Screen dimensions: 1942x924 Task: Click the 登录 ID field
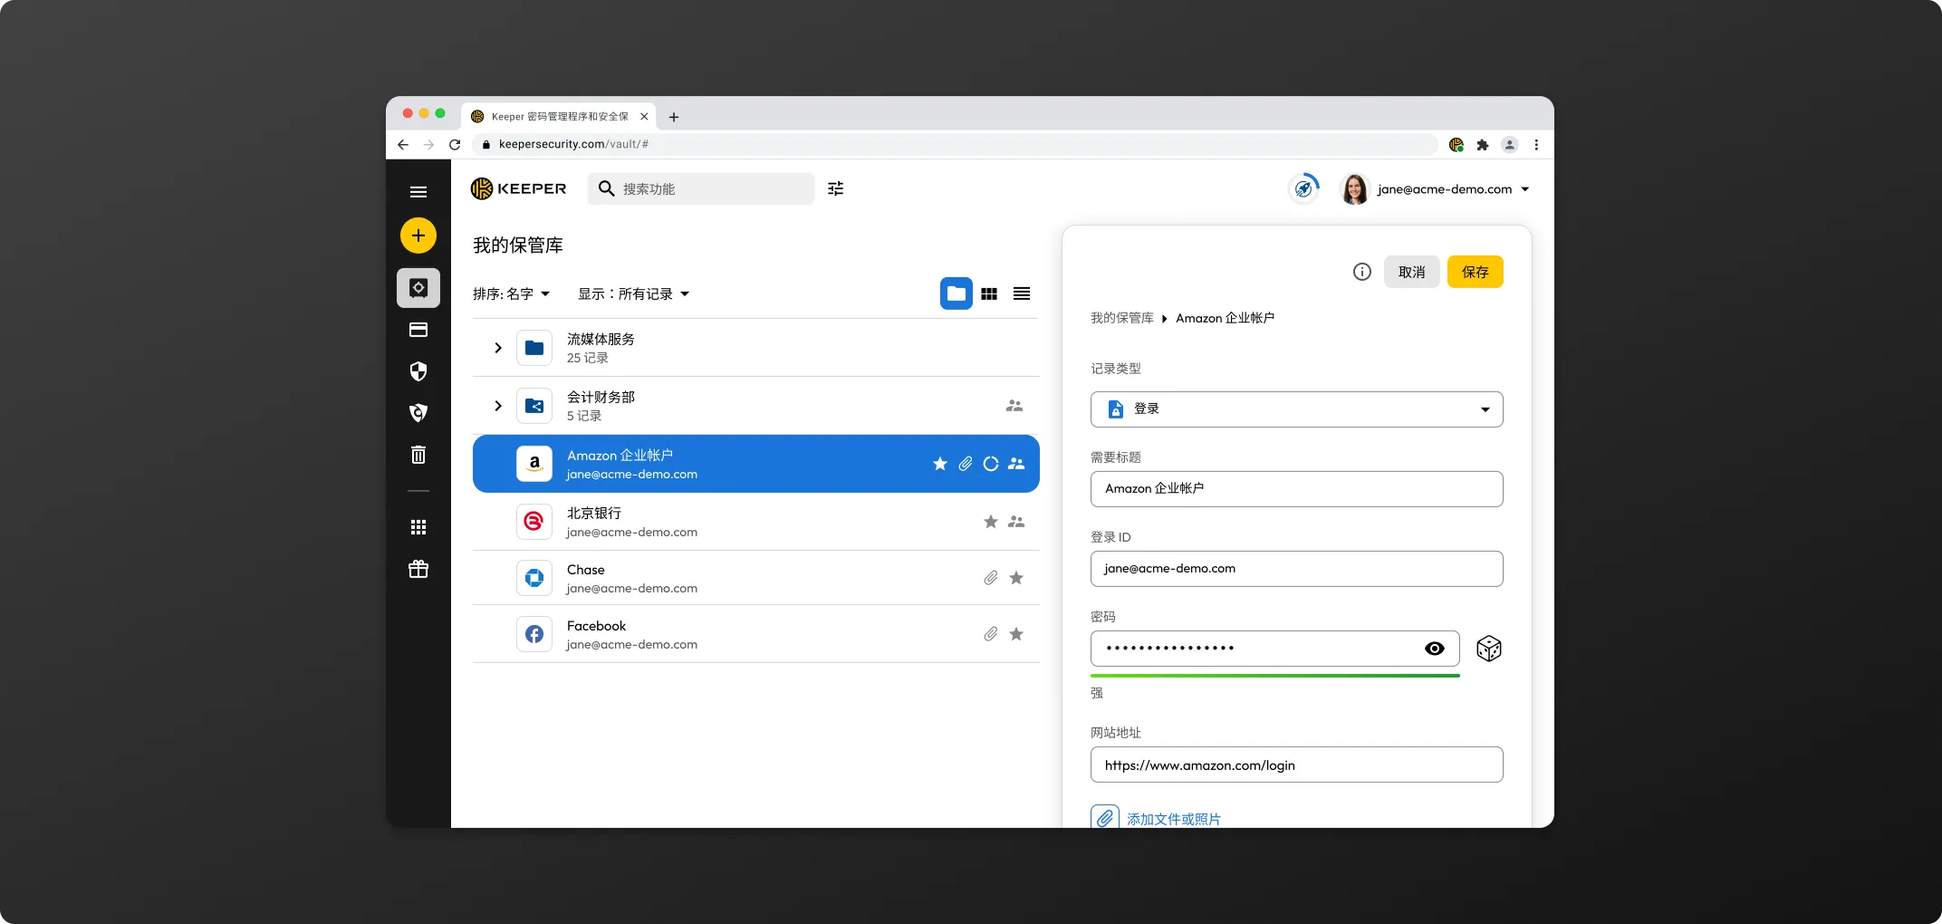coord(1296,569)
